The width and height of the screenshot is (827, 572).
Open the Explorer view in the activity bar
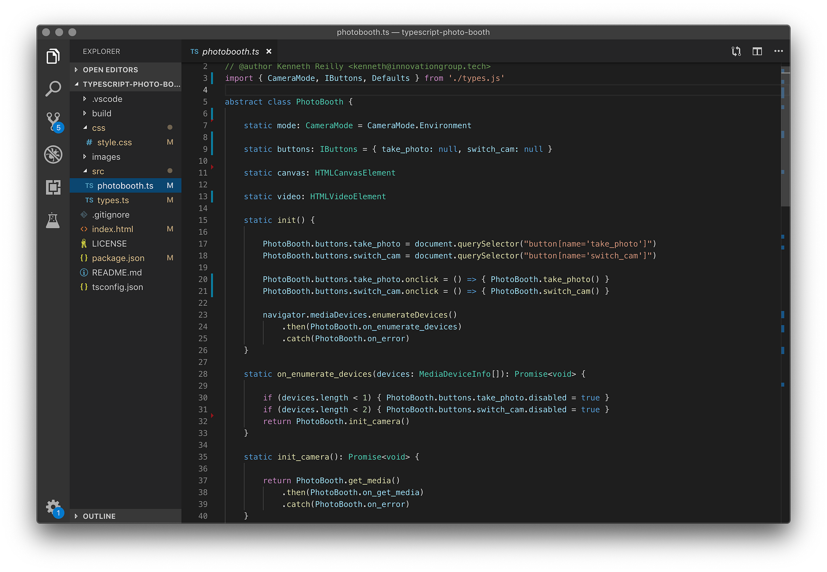click(53, 56)
